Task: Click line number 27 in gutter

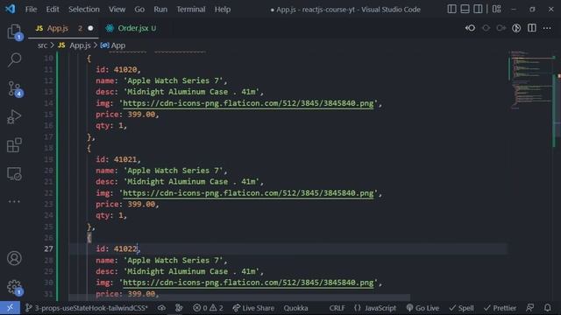Action: click(x=49, y=248)
